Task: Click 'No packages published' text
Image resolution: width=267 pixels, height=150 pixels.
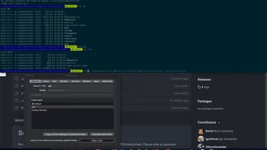Action: pyautogui.click(x=210, y=108)
